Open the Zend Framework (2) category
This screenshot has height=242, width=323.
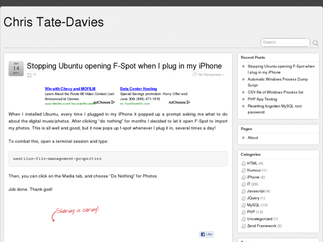point(262,226)
